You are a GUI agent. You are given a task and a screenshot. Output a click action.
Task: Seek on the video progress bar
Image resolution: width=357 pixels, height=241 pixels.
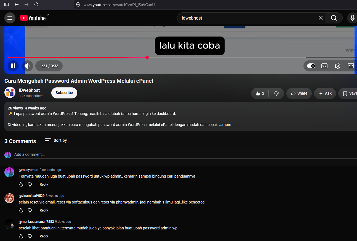[x=182, y=57]
